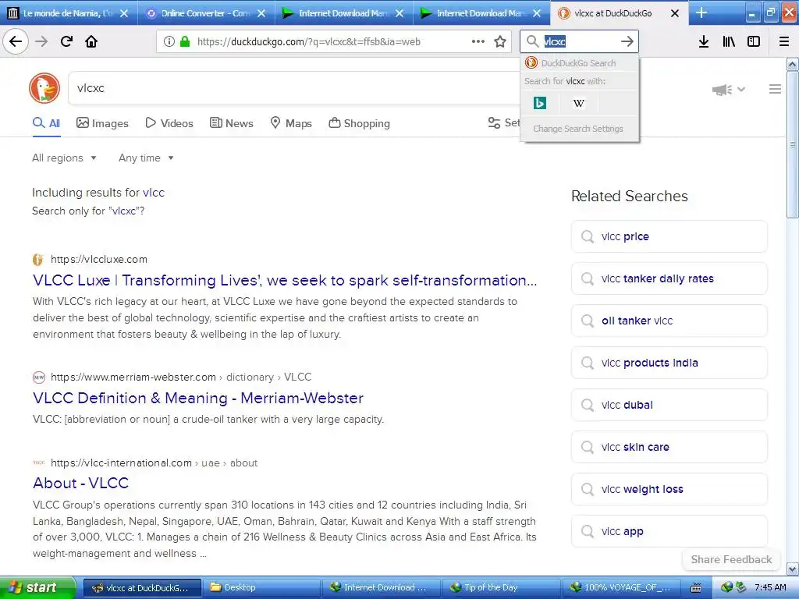799x599 pixels.
Task: Click the DuckDuckGo page search field
Action: (x=294, y=88)
